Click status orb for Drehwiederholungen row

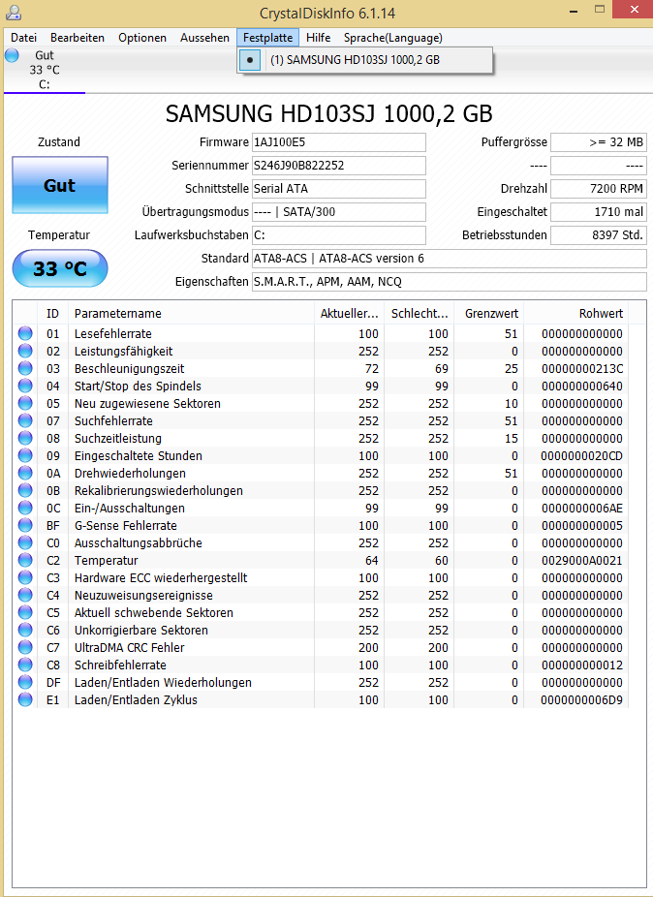point(25,473)
